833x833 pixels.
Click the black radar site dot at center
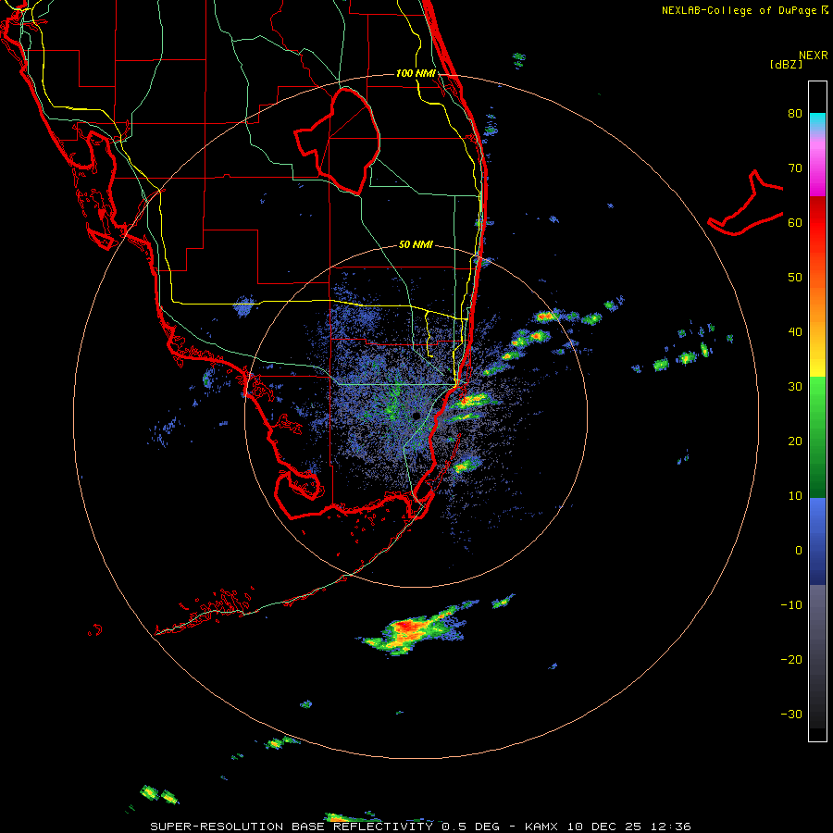(416, 416)
